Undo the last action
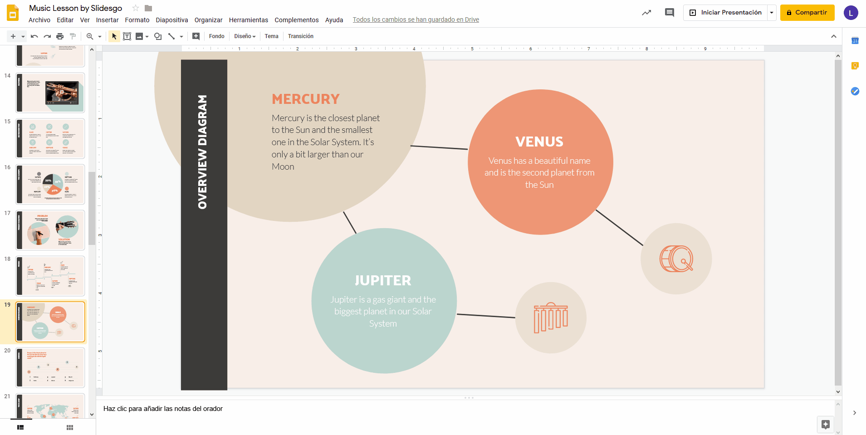This screenshot has height=435, width=866. pos(34,36)
